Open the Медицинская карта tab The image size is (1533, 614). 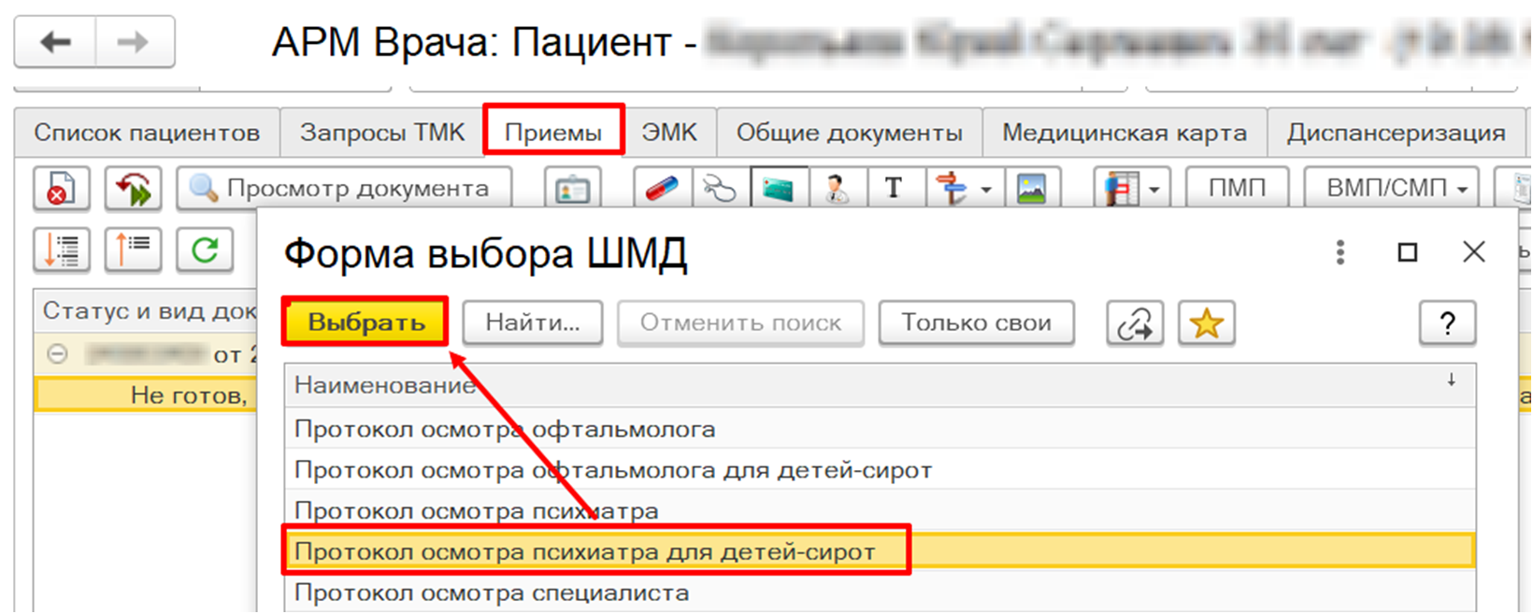[x=1124, y=133]
